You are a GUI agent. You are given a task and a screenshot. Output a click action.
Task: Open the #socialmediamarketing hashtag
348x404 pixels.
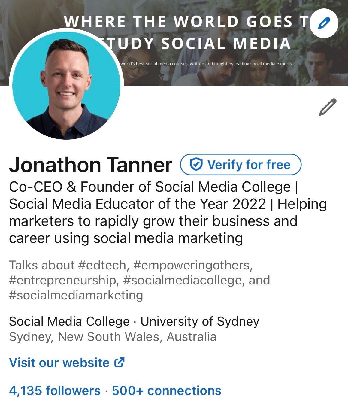point(76,295)
